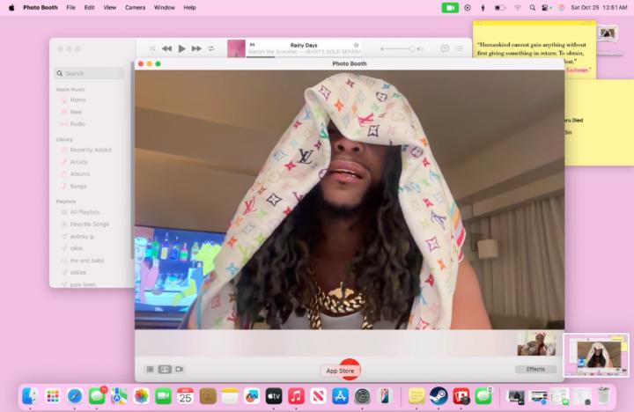Select the four-up photo mode icon

pos(150,369)
